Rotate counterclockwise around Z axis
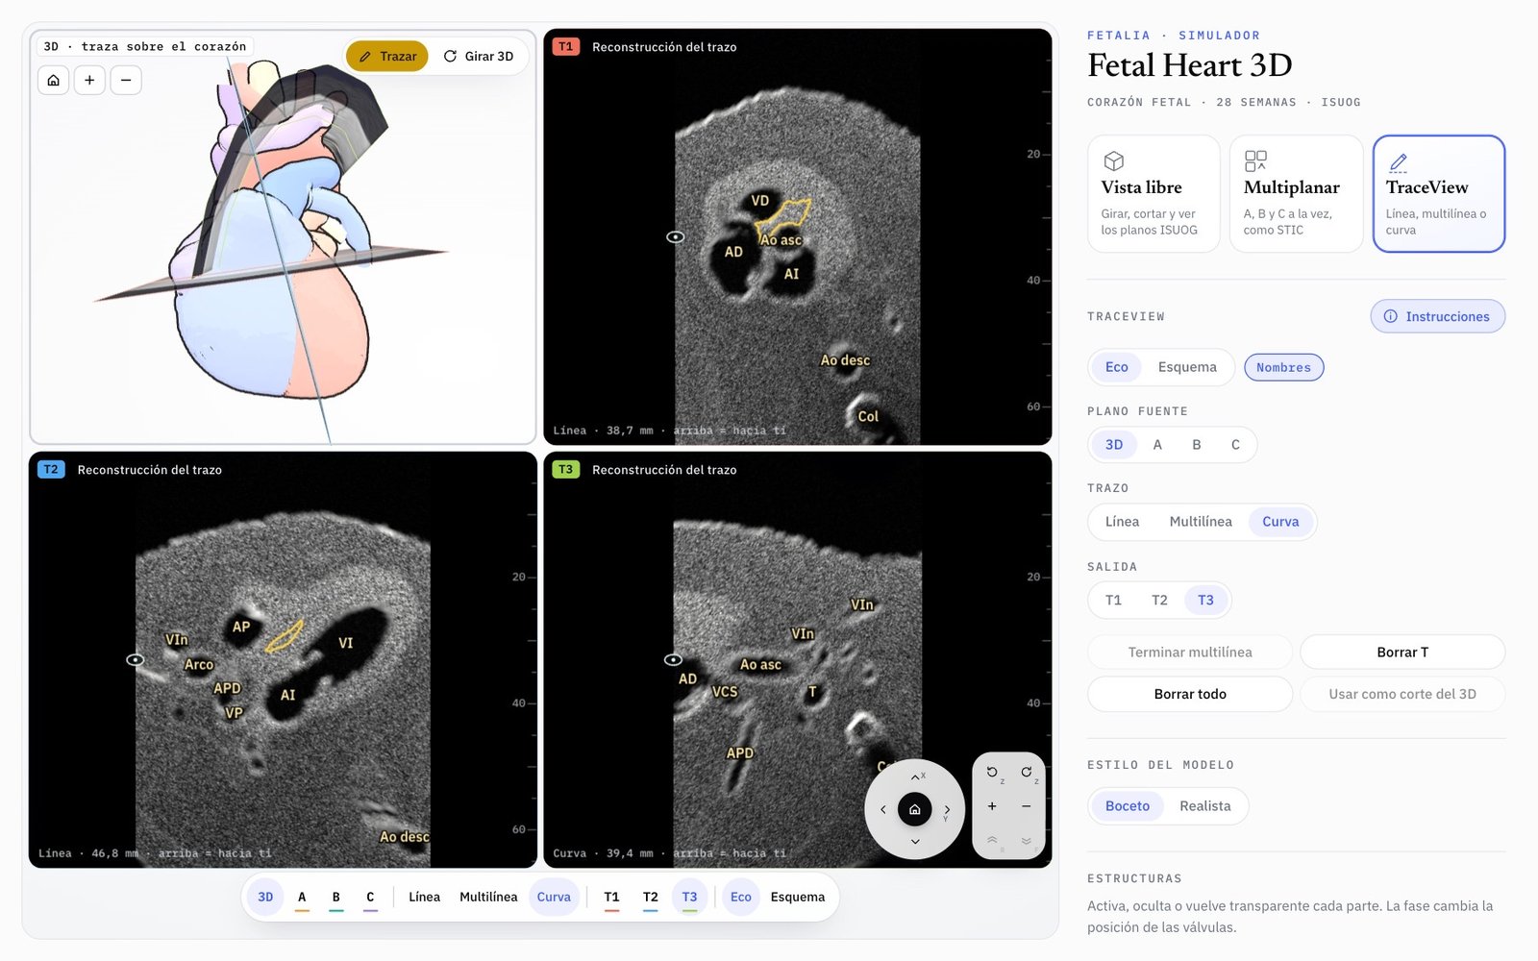Viewport: 1538px width, 961px height. [992, 772]
